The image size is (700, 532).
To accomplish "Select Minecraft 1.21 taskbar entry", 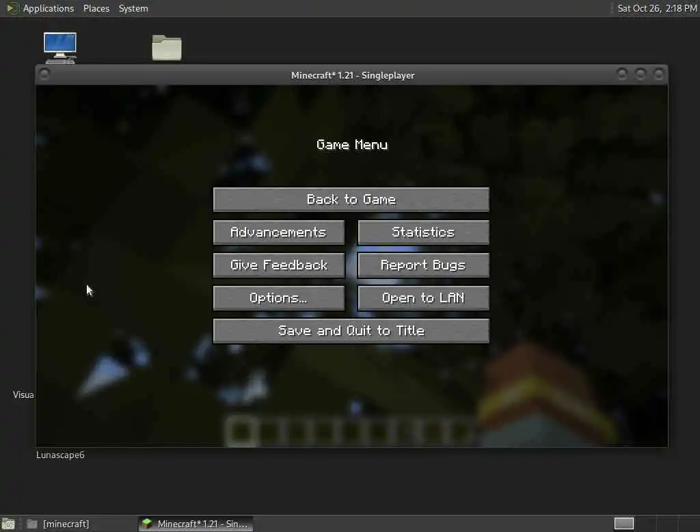I will click(x=196, y=524).
